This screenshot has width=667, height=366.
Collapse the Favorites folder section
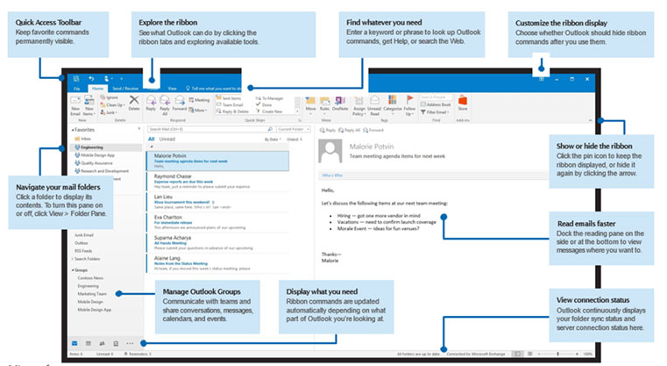[x=73, y=130]
